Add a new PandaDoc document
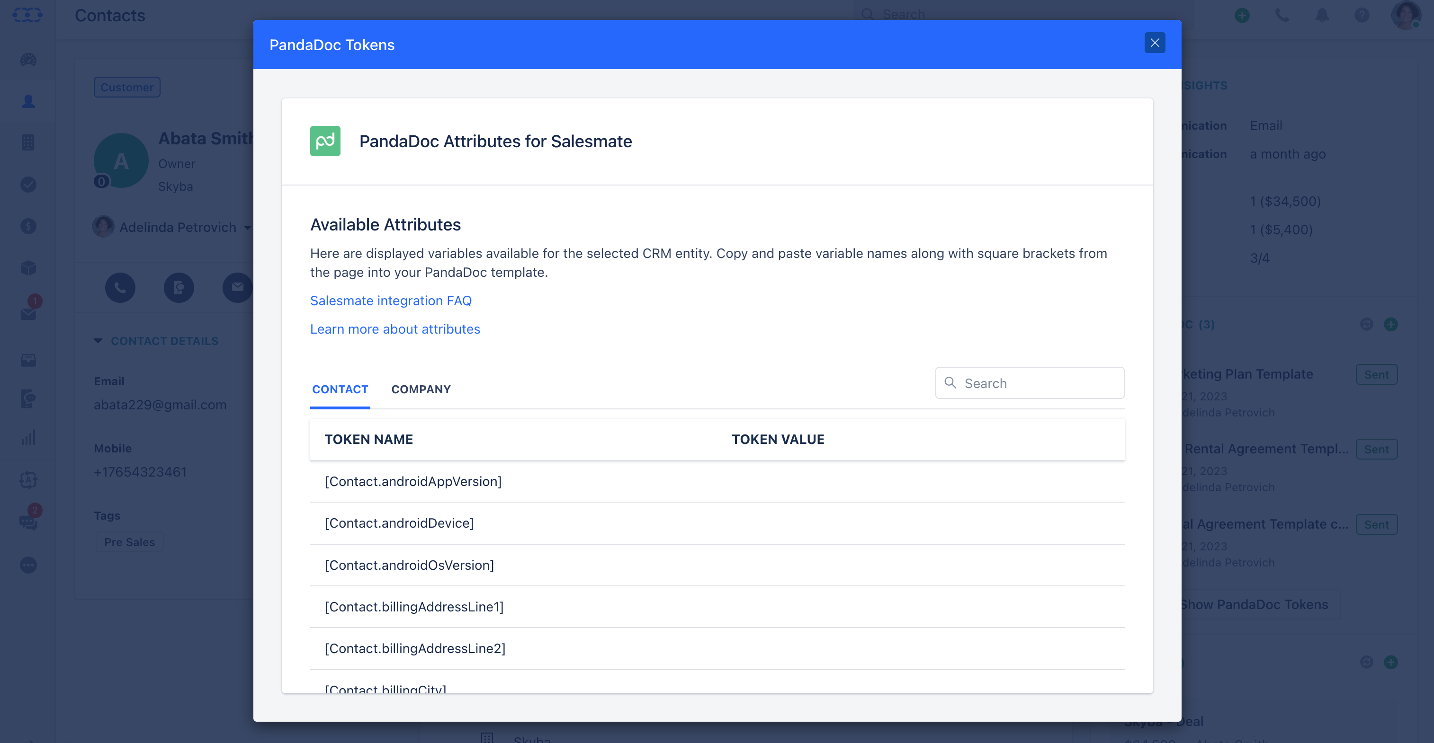Viewport: 1434px width, 743px height. [x=1391, y=324]
